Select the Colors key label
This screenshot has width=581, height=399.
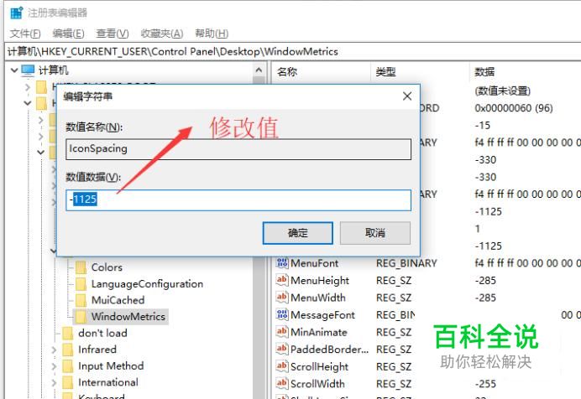[107, 267]
